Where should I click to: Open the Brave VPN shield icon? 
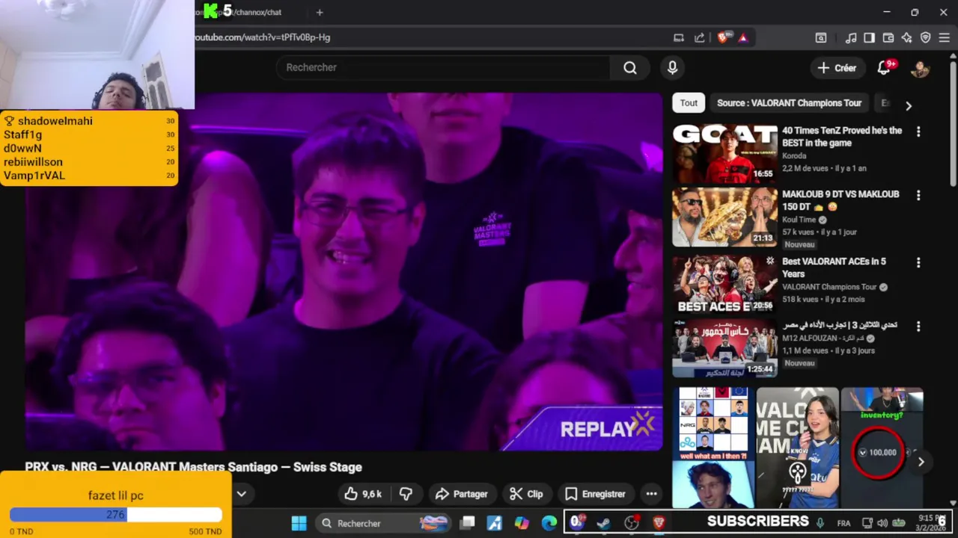coord(926,37)
